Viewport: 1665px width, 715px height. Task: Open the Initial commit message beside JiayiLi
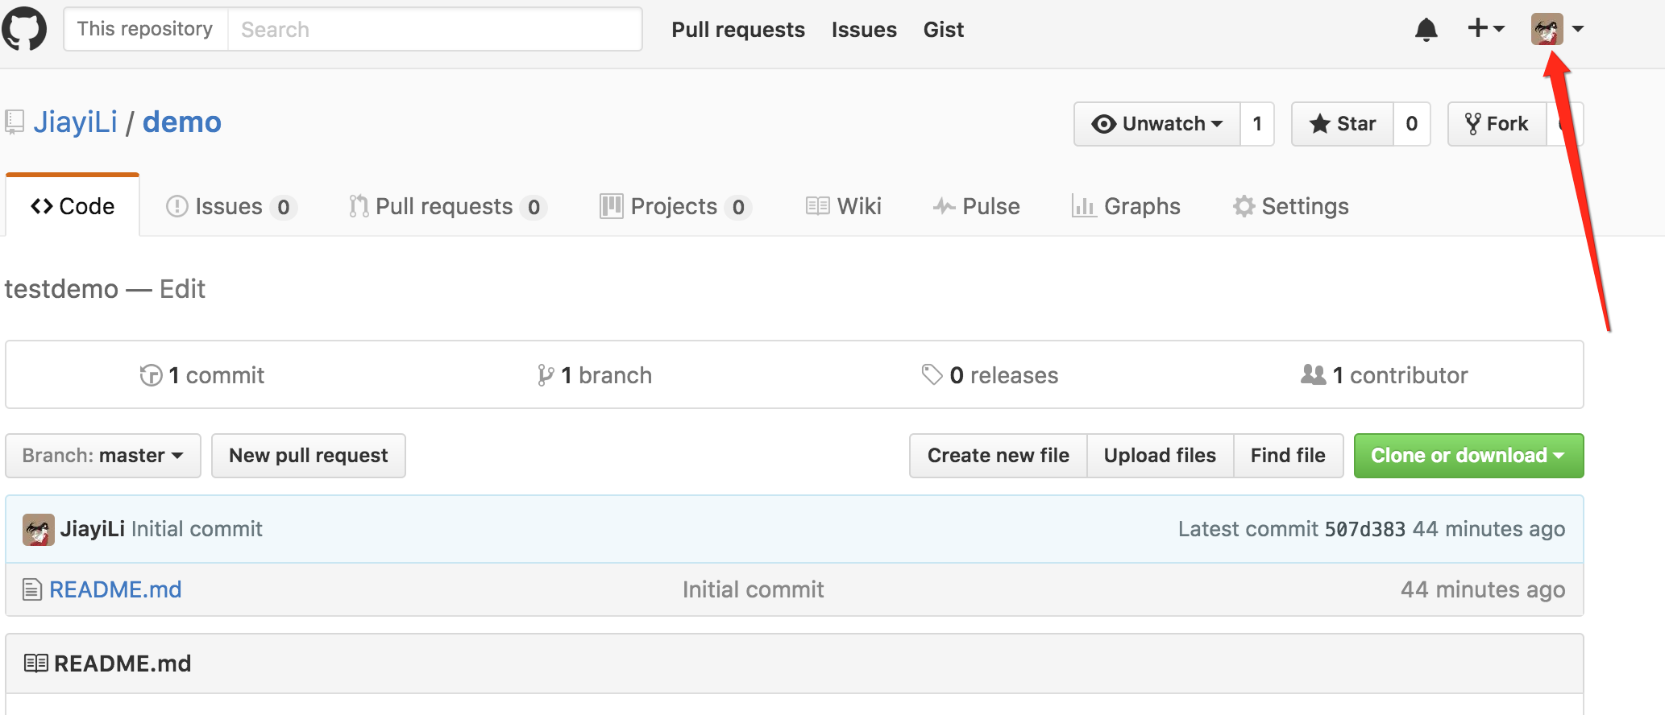click(197, 529)
